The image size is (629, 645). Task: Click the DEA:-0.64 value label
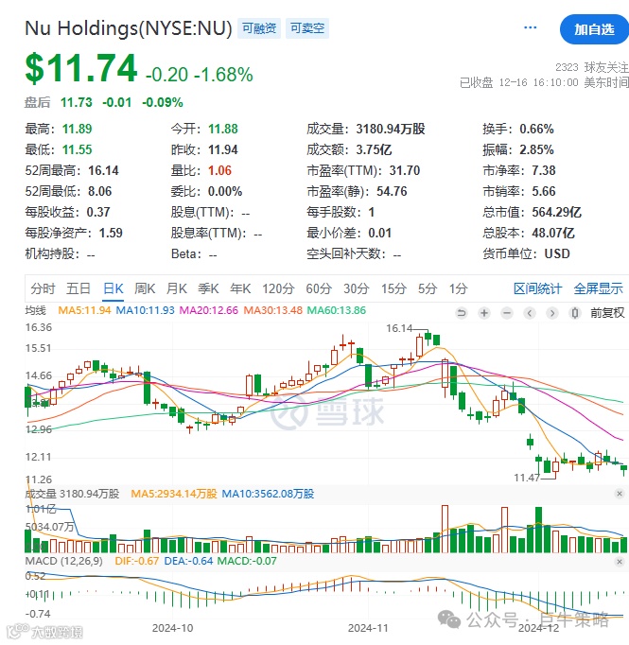(188, 561)
